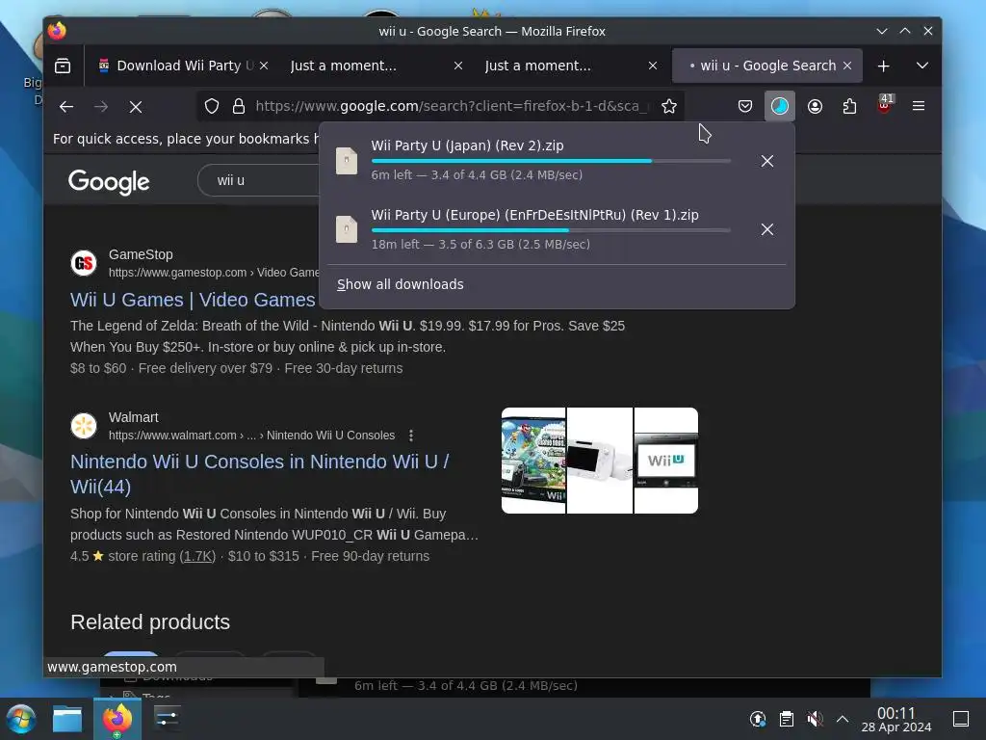Stop loading the current page
The image size is (986, 740).
pyautogui.click(x=135, y=107)
